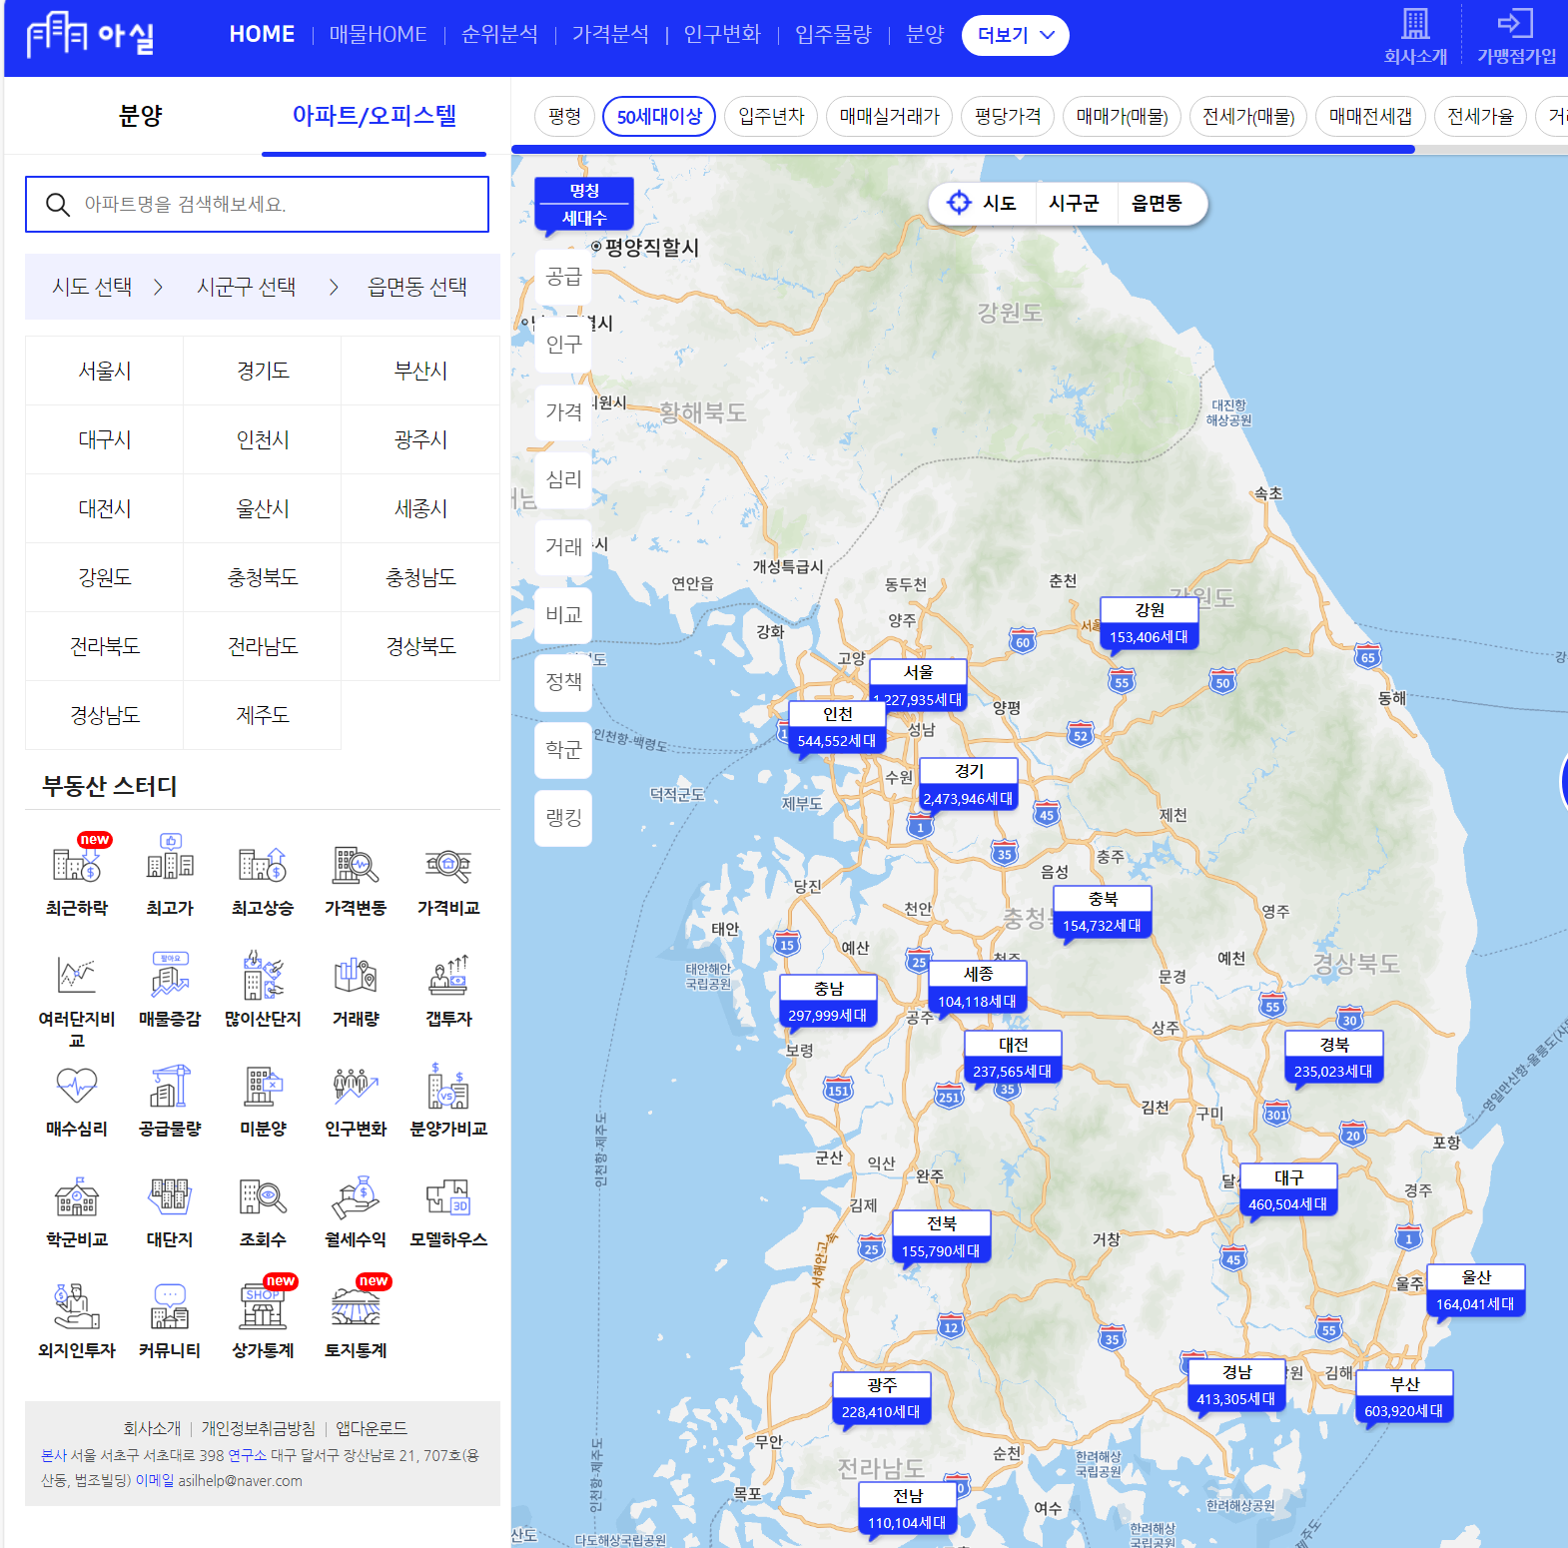Open the 공급물량 crane icon
This screenshot has height=1548, width=1568.
[x=170, y=1086]
